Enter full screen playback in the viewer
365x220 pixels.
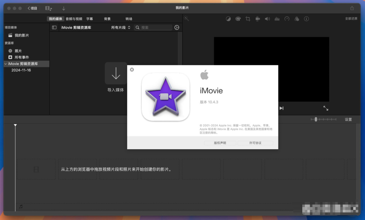pyautogui.click(x=326, y=108)
